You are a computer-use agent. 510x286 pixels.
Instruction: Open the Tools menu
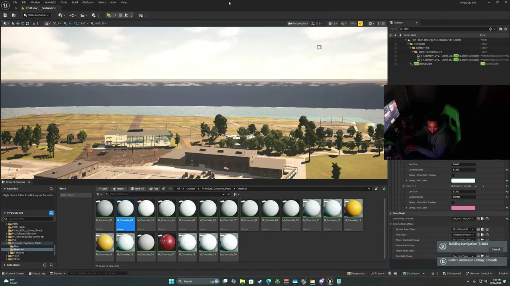[64, 2]
